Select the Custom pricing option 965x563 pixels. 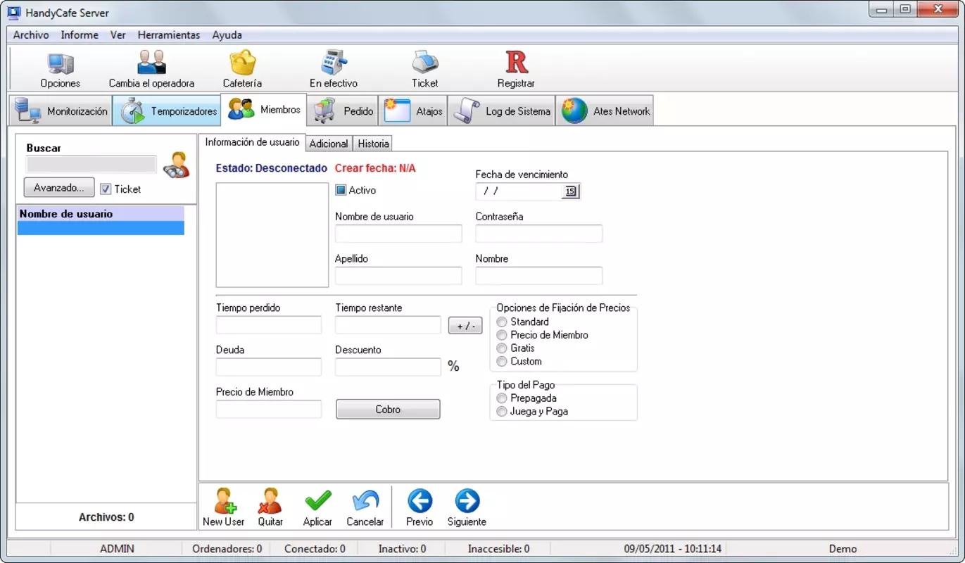(x=502, y=361)
